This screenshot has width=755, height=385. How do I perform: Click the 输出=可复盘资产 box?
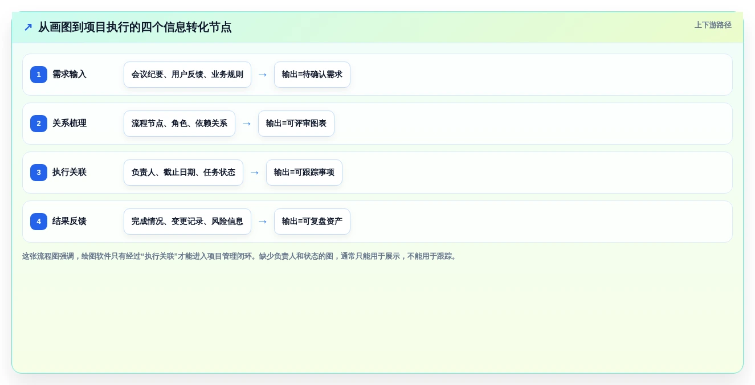312,222
